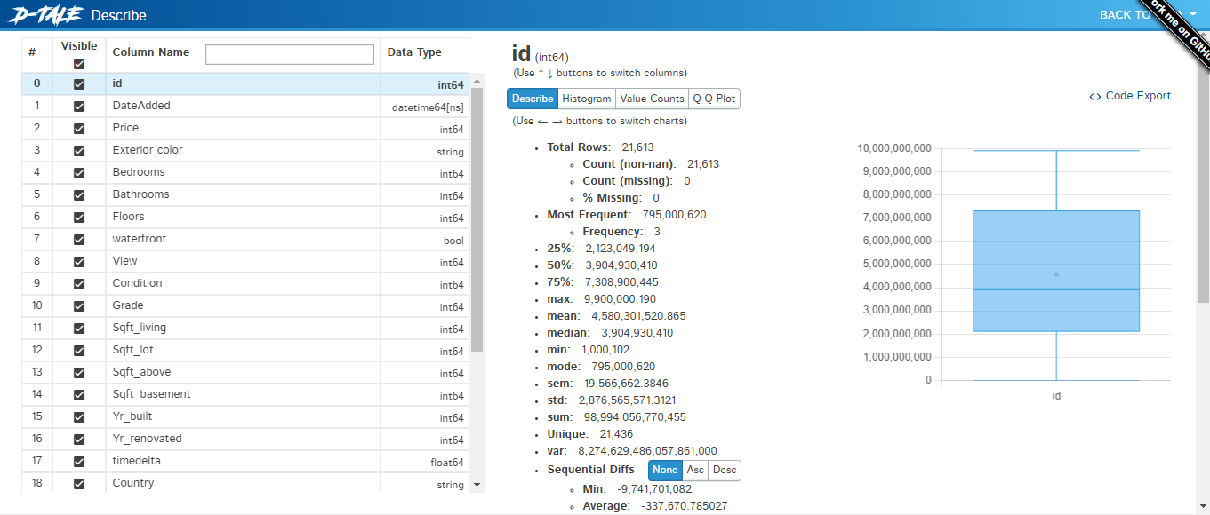
Task: Select the Floors row name
Action: tap(128, 217)
